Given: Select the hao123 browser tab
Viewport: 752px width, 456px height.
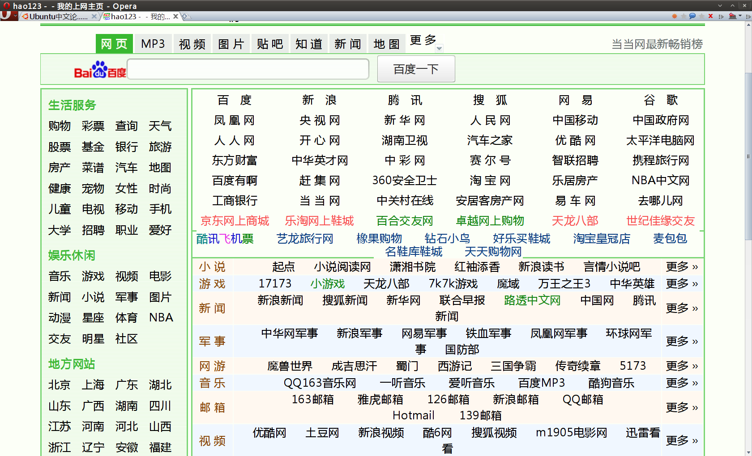Looking at the screenshot, I should coord(140,17).
